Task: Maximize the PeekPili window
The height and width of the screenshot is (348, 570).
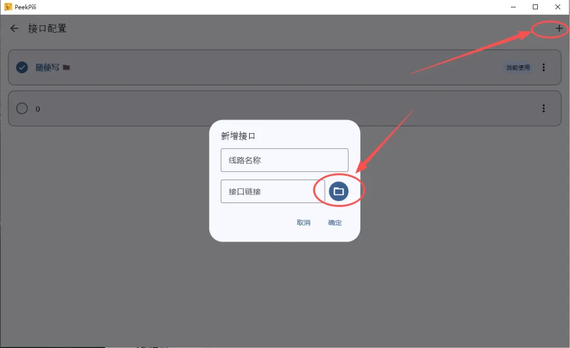Action: (x=535, y=7)
